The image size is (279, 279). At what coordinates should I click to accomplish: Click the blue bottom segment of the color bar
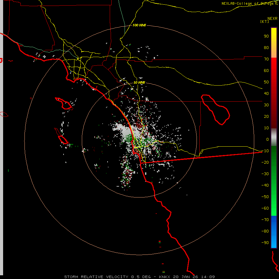274,232
